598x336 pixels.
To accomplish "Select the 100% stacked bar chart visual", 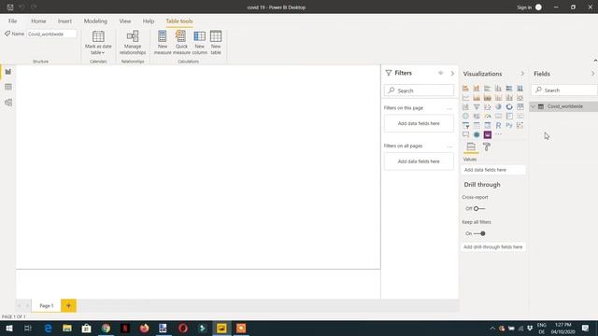I will 509,89.
